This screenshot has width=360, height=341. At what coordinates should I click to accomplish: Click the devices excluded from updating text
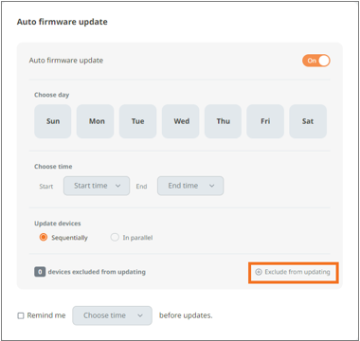click(x=97, y=272)
